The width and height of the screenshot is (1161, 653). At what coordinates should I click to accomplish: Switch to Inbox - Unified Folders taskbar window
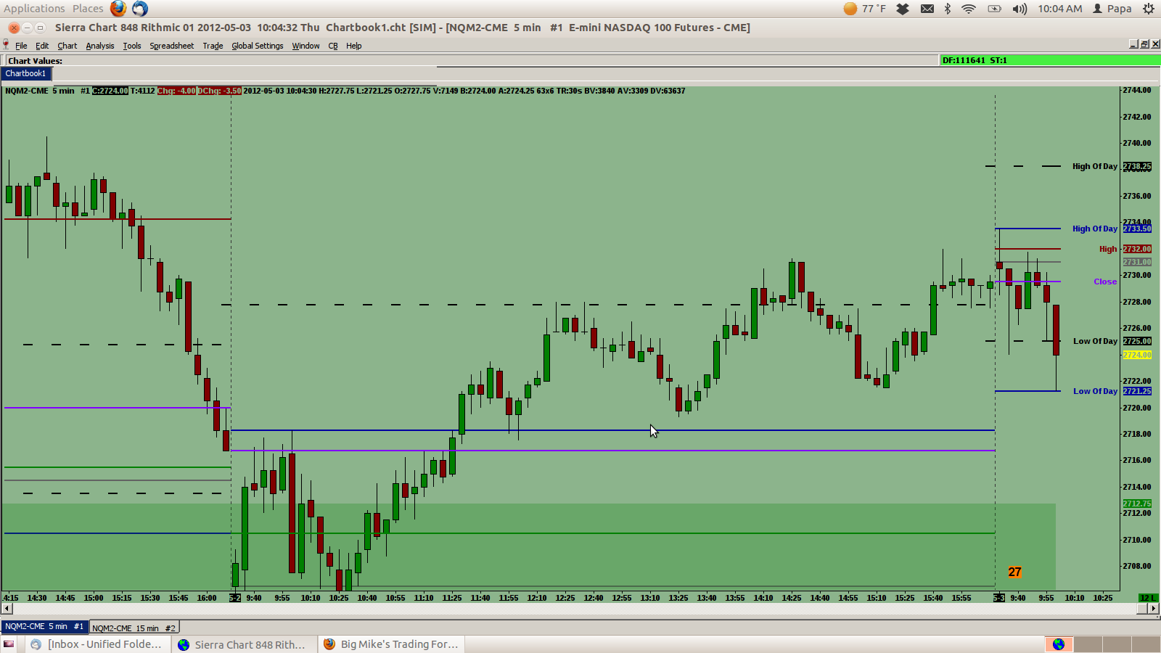pos(99,644)
